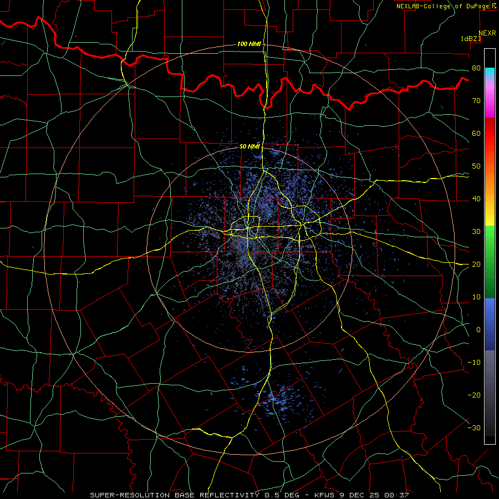This screenshot has width=499, height=499.
Task: Click the 80 value on dBZ scale
Action: 476,68
